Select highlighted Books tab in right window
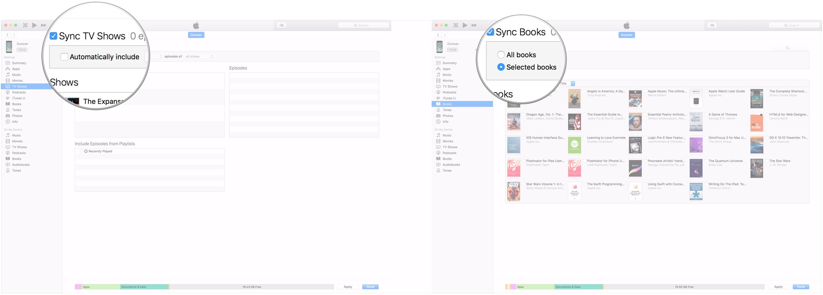823x295 pixels. tap(463, 104)
